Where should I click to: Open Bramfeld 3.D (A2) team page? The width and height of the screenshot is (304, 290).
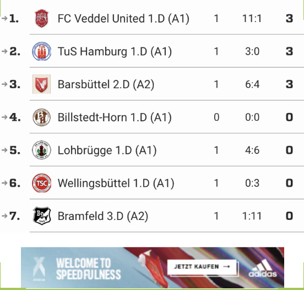click(x=103, y=216)
